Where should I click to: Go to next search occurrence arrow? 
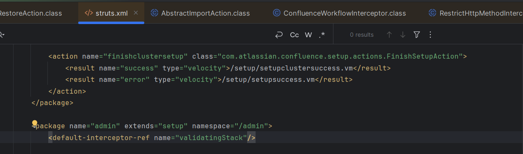point(403,35)
